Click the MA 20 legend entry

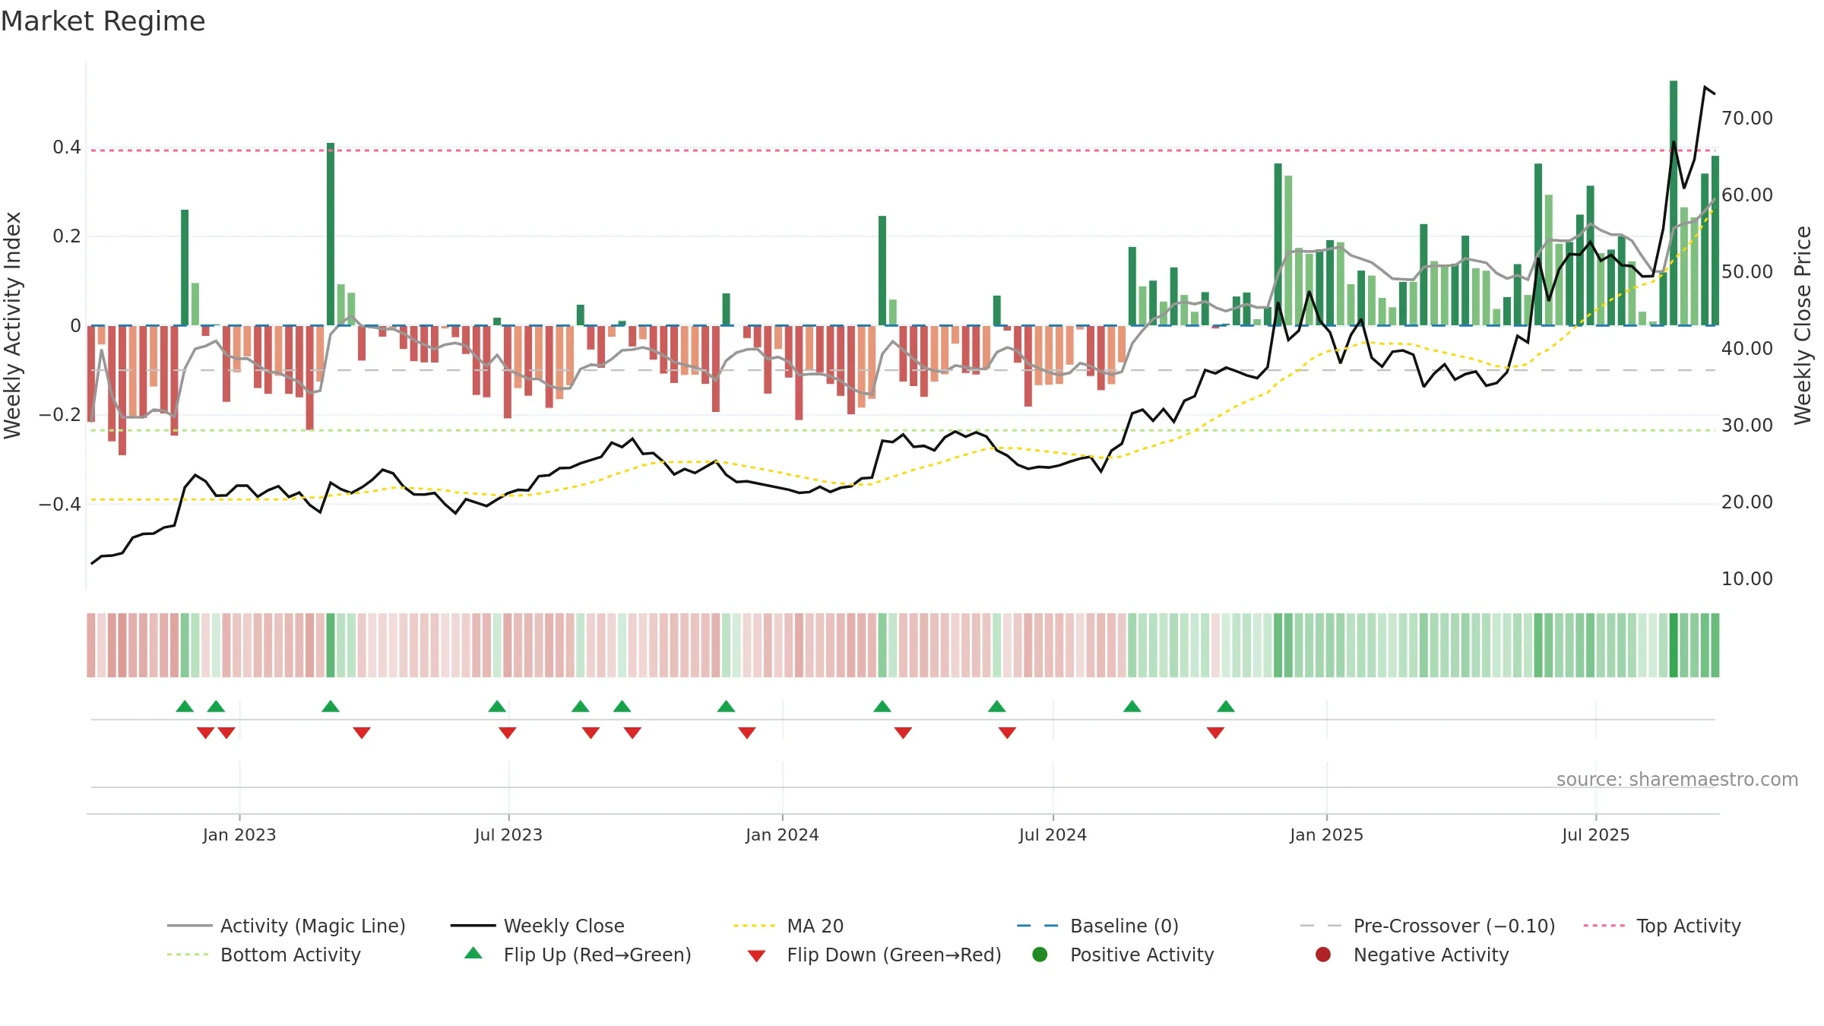click(789, 926)
